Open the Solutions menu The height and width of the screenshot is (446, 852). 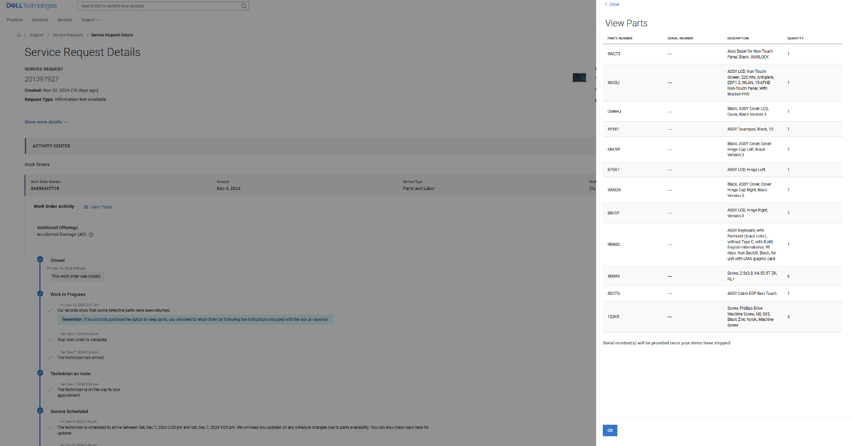point(40,20)
